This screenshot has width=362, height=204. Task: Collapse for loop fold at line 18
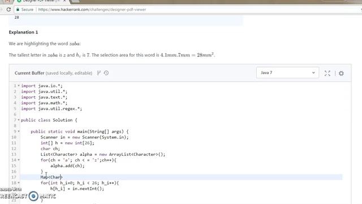coord(19,182)
